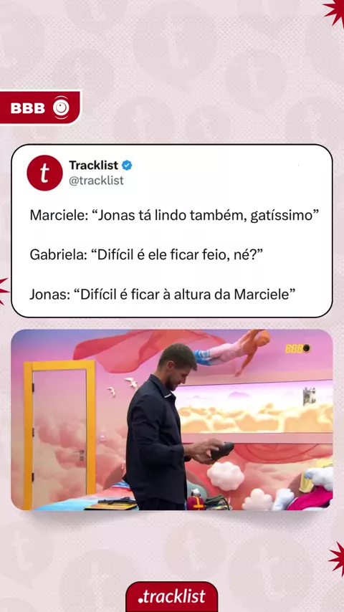Click the BBB eye symbol icon
Image resolution: width=344 pixels, height=612 pixels.
tap(62, 107)
